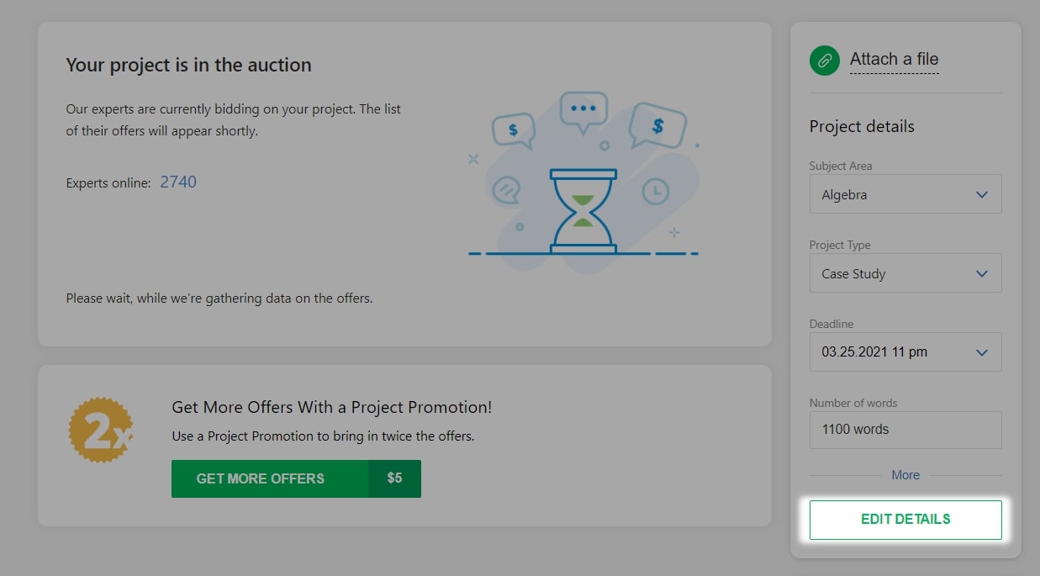Open the Attach a file link
1040x576 pixels.
(x=894, y=59)
